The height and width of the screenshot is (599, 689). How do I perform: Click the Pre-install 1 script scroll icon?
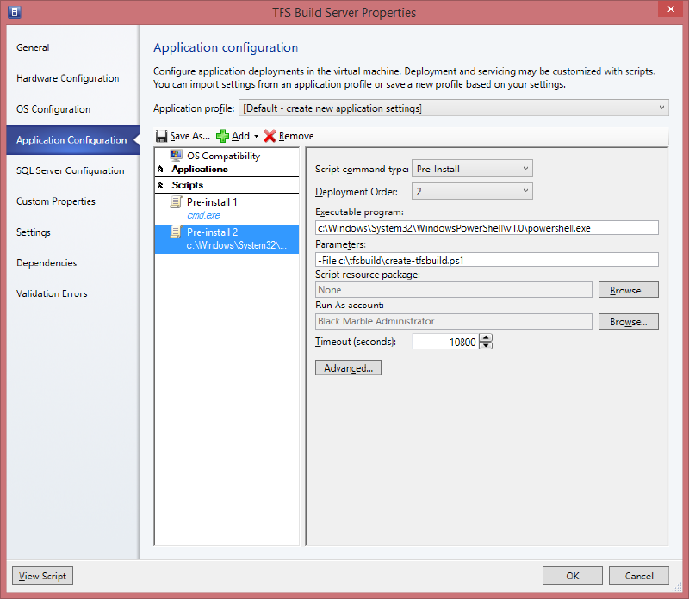point(176,202)
